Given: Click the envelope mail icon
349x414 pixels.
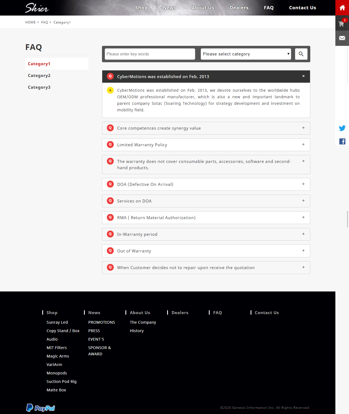Looking at the screenshot, I should [x=342, y=38].
